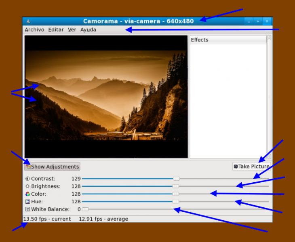This screenshot has height=242, width=295.
Task: Click the '13.50 fps - current' status text
Action: click(x=47, y=219)
